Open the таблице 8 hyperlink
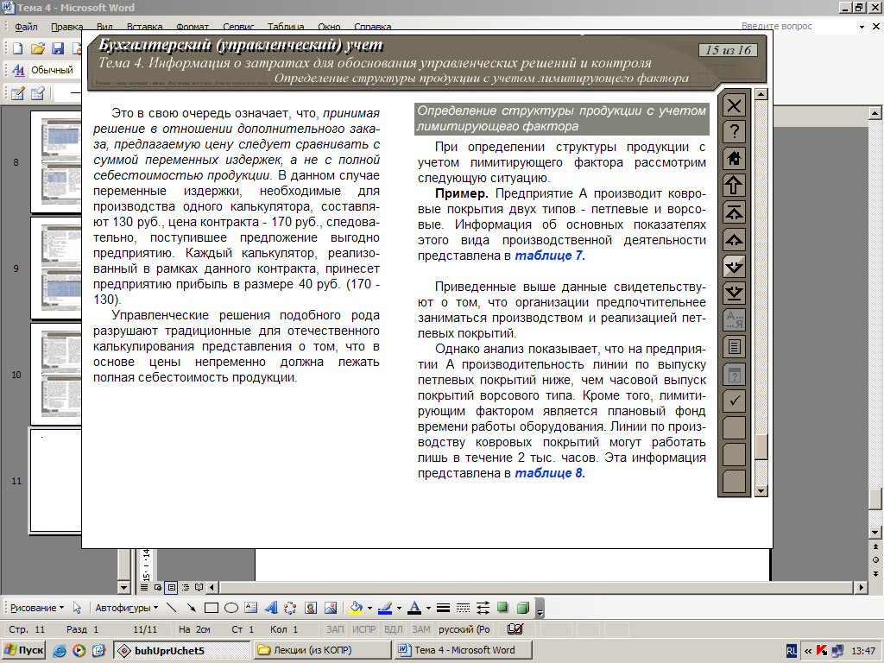This screenshot has width=884, height=663. tap(550, 473)
